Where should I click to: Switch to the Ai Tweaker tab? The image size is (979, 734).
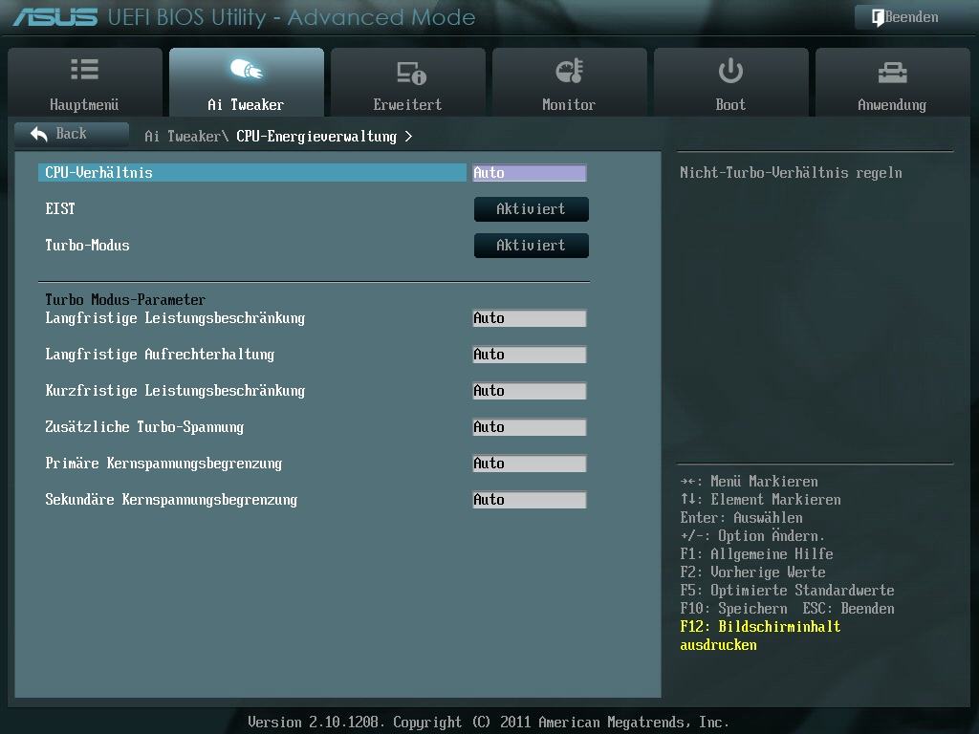(x=247, y=82)
